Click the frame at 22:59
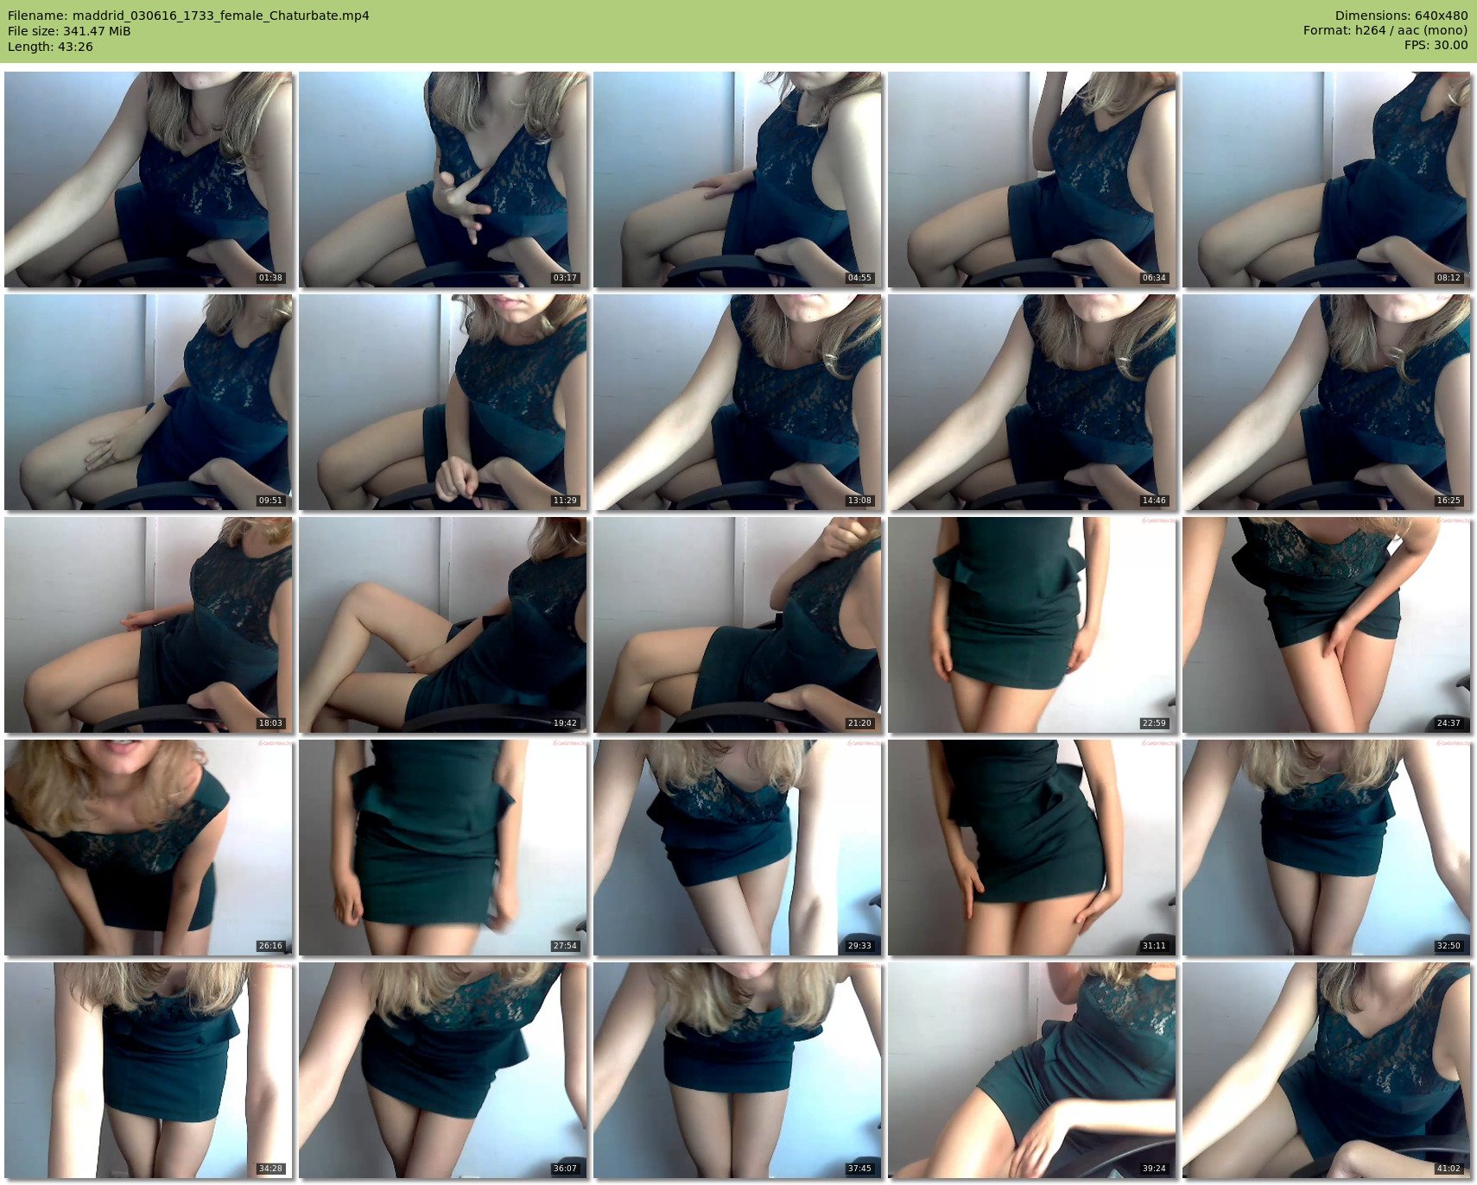This screenshot has height=1185, width=1477. [1032, 625]
